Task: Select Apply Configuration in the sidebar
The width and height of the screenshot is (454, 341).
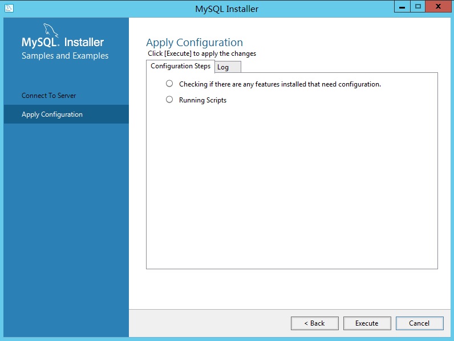Action: tap(66, 114)
